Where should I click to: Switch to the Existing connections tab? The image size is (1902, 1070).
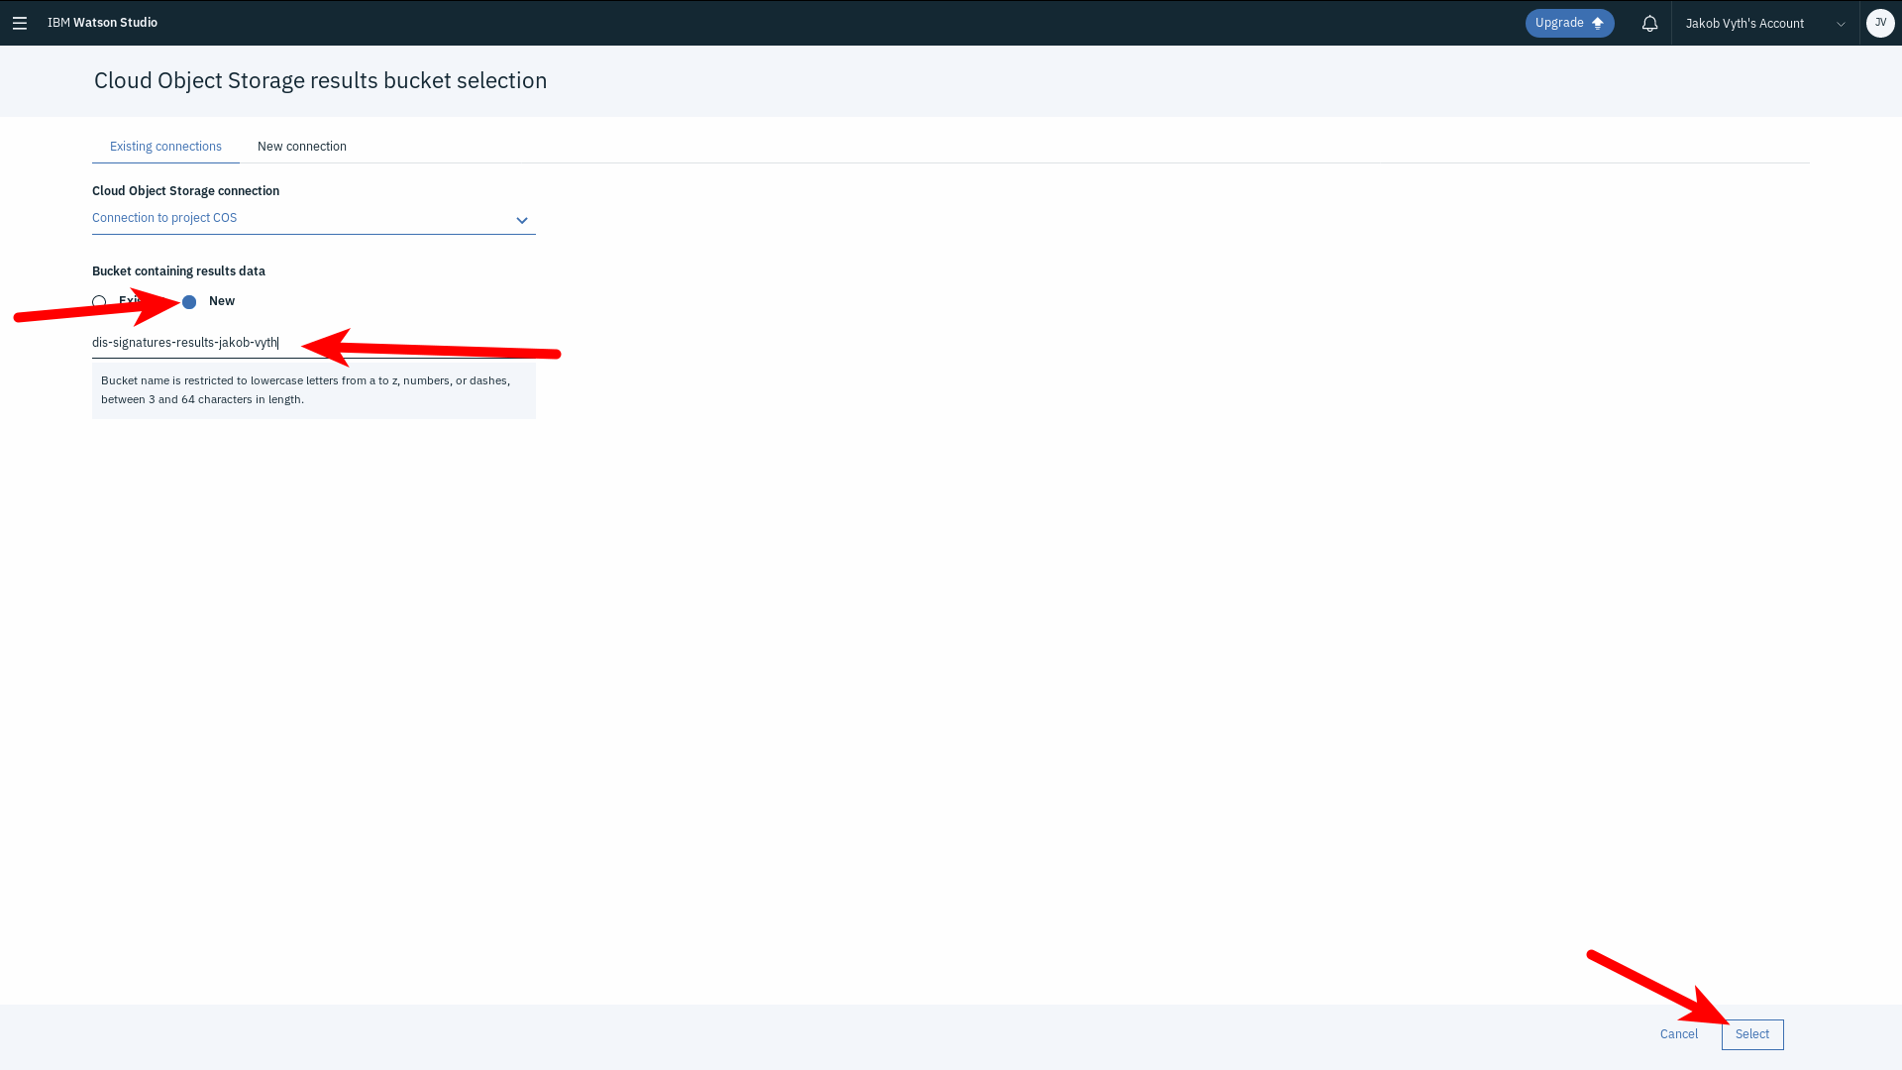(165, 147)
